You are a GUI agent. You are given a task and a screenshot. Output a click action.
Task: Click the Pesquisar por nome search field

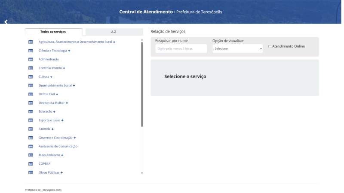[181, 49]
